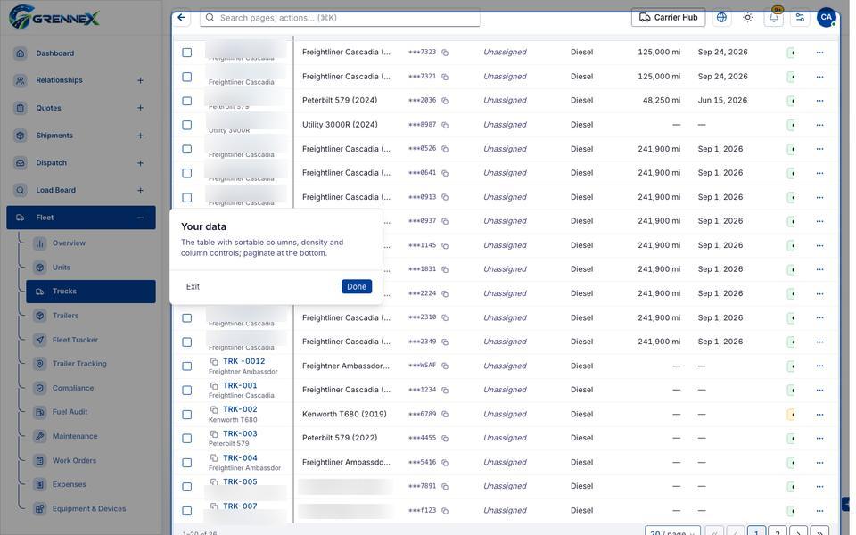This screenshot has height=535, width=856.
Task: Tick the TRK-002 row checkbox
Action: tap(186, 415)
